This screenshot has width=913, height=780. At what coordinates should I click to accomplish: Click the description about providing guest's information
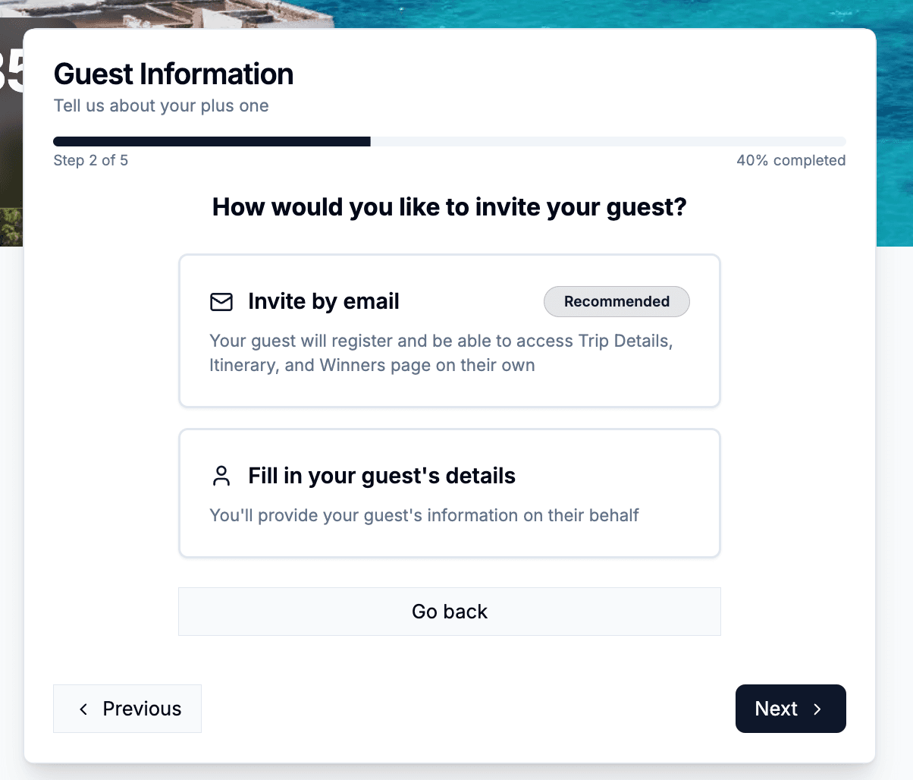tap(424, 516)
